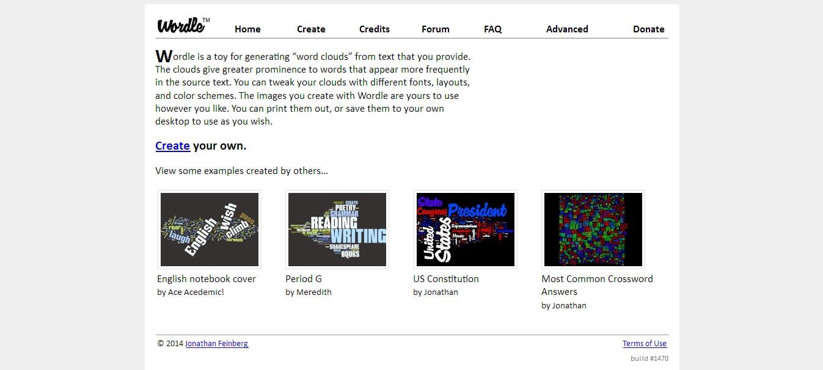
Task: Open the Crossword Answers word cloud thumbnail
Action: [593, 230]
